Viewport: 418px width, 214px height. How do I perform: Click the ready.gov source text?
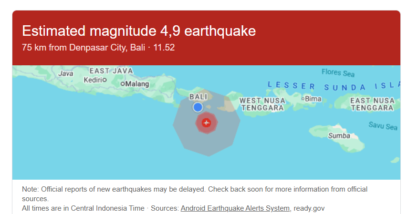(309, 208)
